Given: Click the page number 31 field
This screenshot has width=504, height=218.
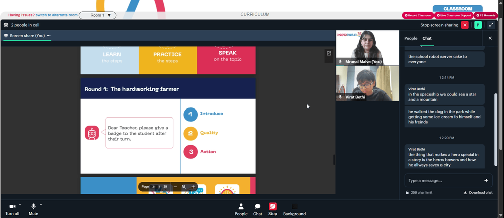Looking at the screenshot, I should tap(154, 187).
